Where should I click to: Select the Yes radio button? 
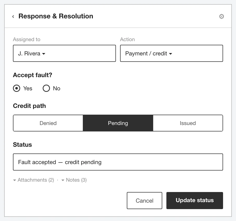point(17,88)
